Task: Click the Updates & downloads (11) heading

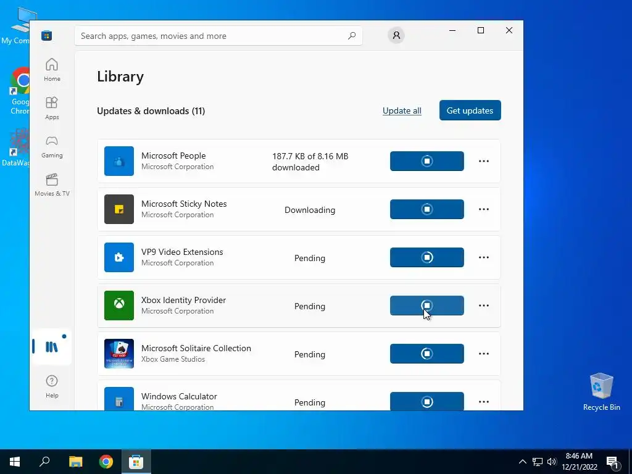Action: tap(151, 111)
